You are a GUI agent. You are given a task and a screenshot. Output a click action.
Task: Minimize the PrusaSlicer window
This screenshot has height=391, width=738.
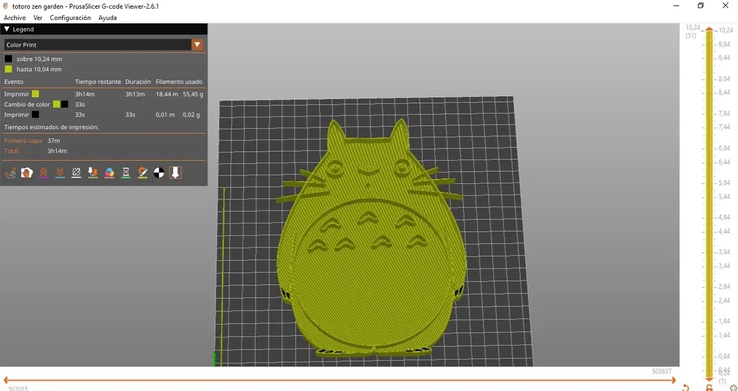(x=677, y=6)
